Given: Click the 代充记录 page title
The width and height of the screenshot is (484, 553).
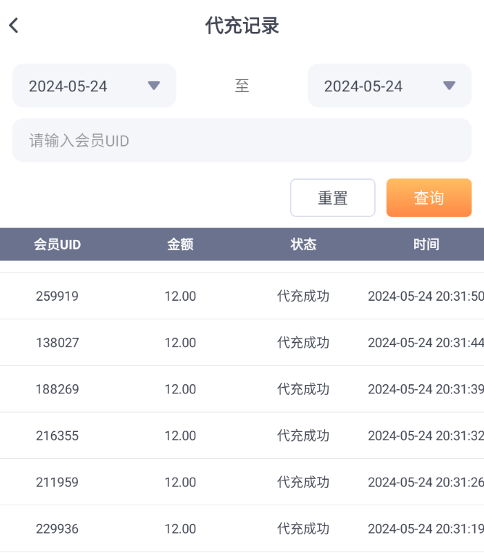Looking at the screenshot, I should point(242,26).
